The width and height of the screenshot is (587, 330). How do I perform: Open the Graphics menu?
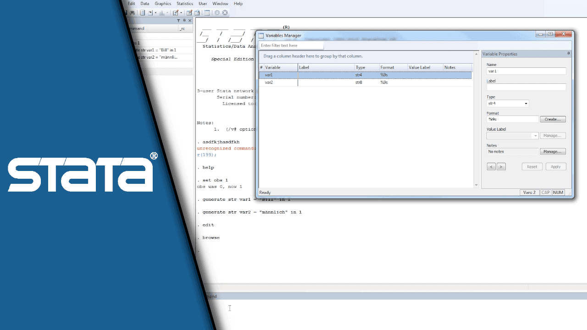tap(163, 4)
